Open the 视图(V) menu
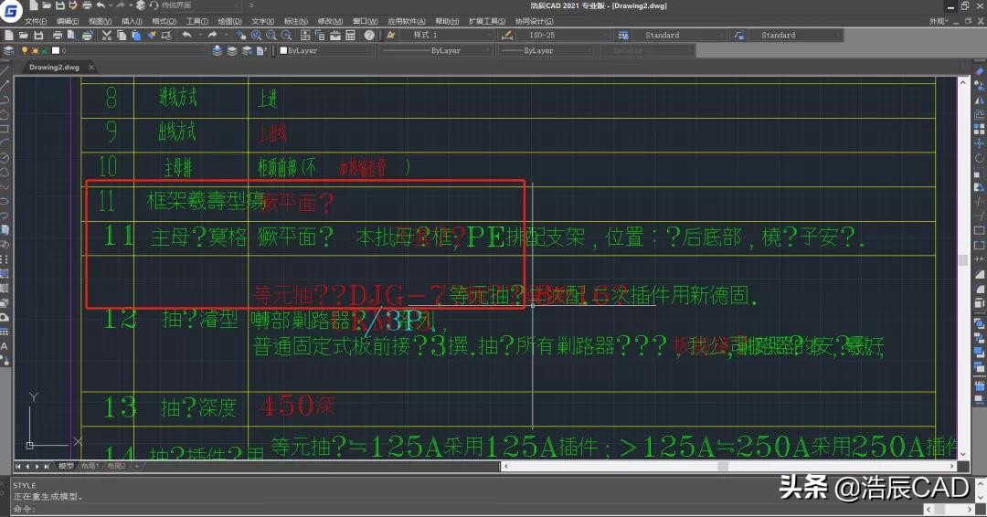This screenshot has height=517, width=987. click(x=100, y=21)
